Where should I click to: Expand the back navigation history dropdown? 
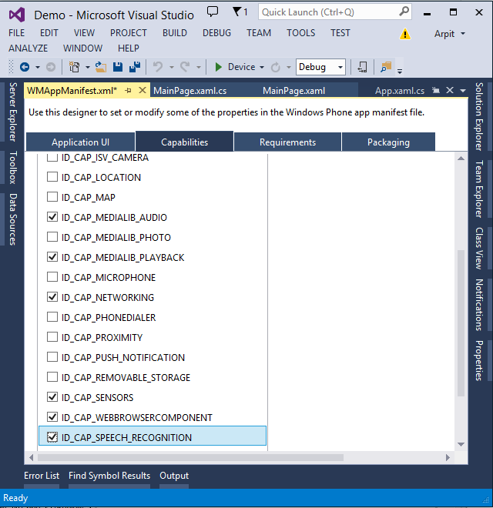(38, 68)
